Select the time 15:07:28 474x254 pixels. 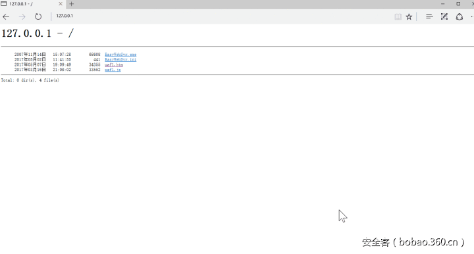pos(62,55)
